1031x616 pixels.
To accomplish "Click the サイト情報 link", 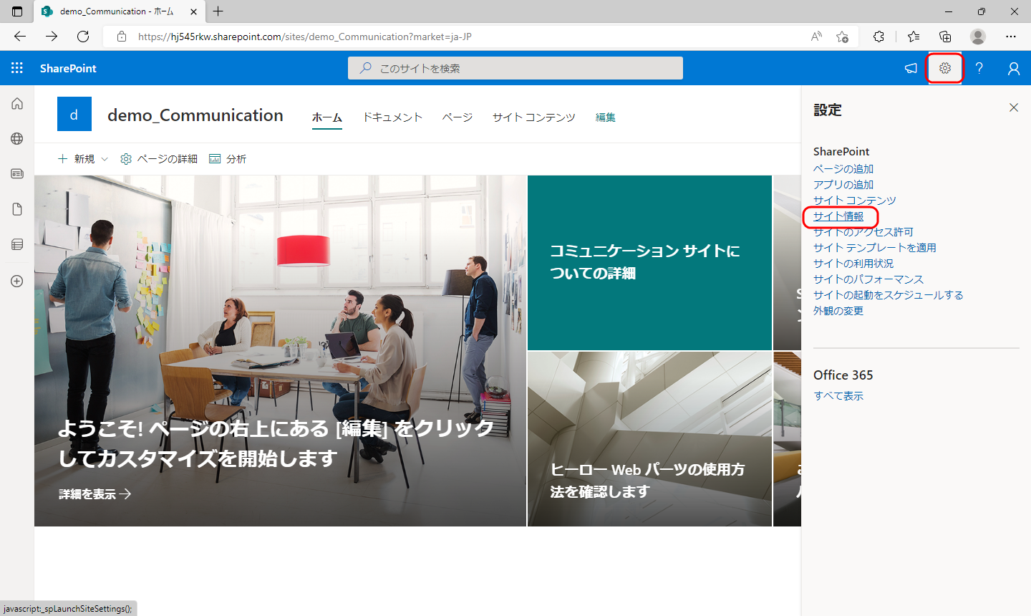I will (838, 216).
